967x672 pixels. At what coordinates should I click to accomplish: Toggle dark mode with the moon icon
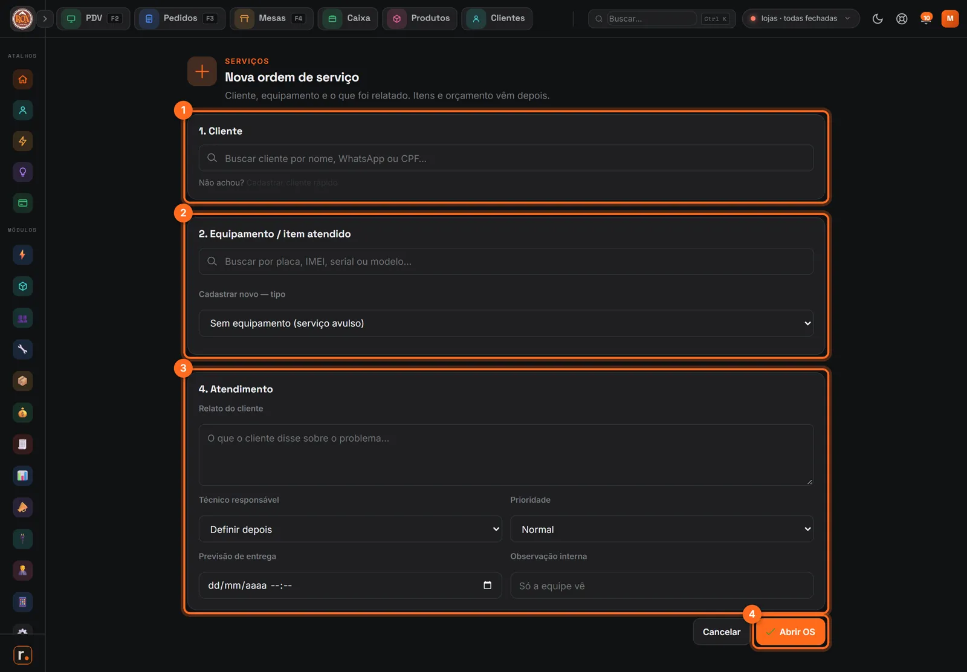878,19
